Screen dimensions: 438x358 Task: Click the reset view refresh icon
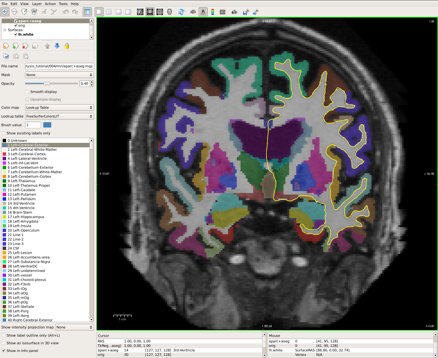[181, 12]
